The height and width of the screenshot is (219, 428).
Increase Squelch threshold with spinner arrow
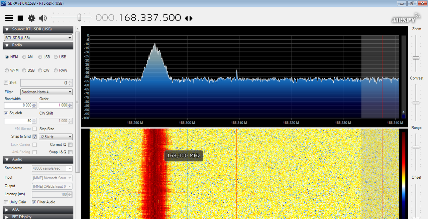point(34,120)
